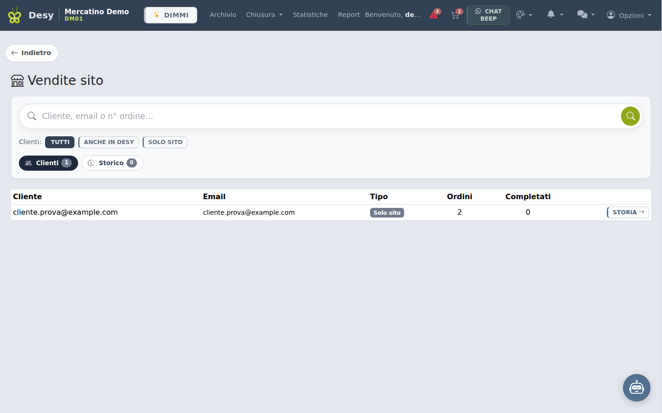Click the Cliente column header

[x=28, y=196]
